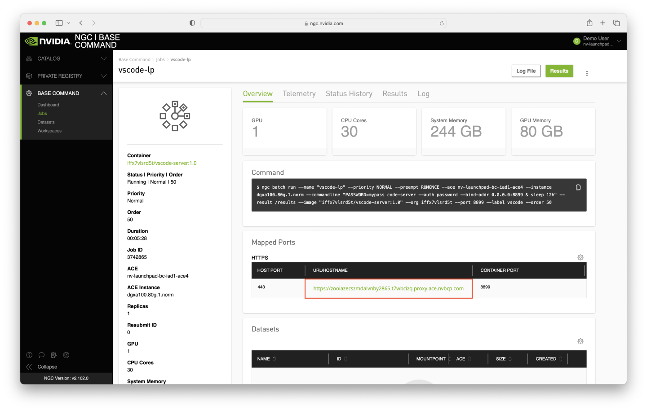Viewport: 647px width, 411px height.
Task: Open the Demo User account dropdown
Action: (619, 41)
